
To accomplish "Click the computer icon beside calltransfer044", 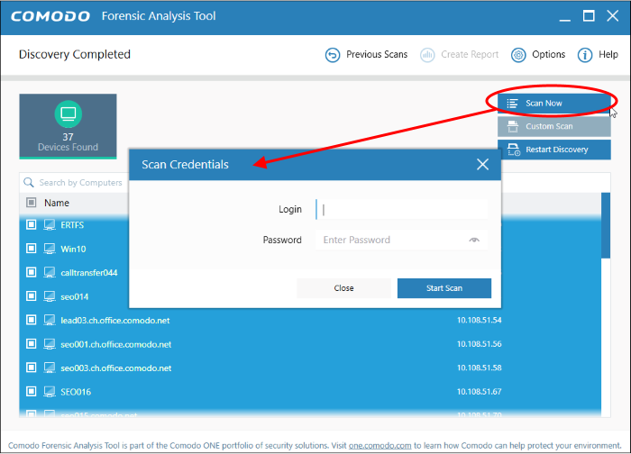I will pos(50,273).
